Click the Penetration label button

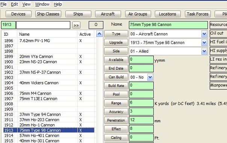coord(116,120)
